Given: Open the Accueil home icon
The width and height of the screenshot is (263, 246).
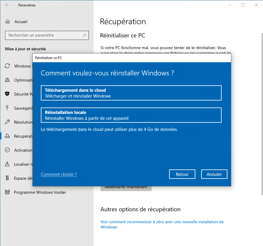Looking at the screenshot, I should coord(8,22).
